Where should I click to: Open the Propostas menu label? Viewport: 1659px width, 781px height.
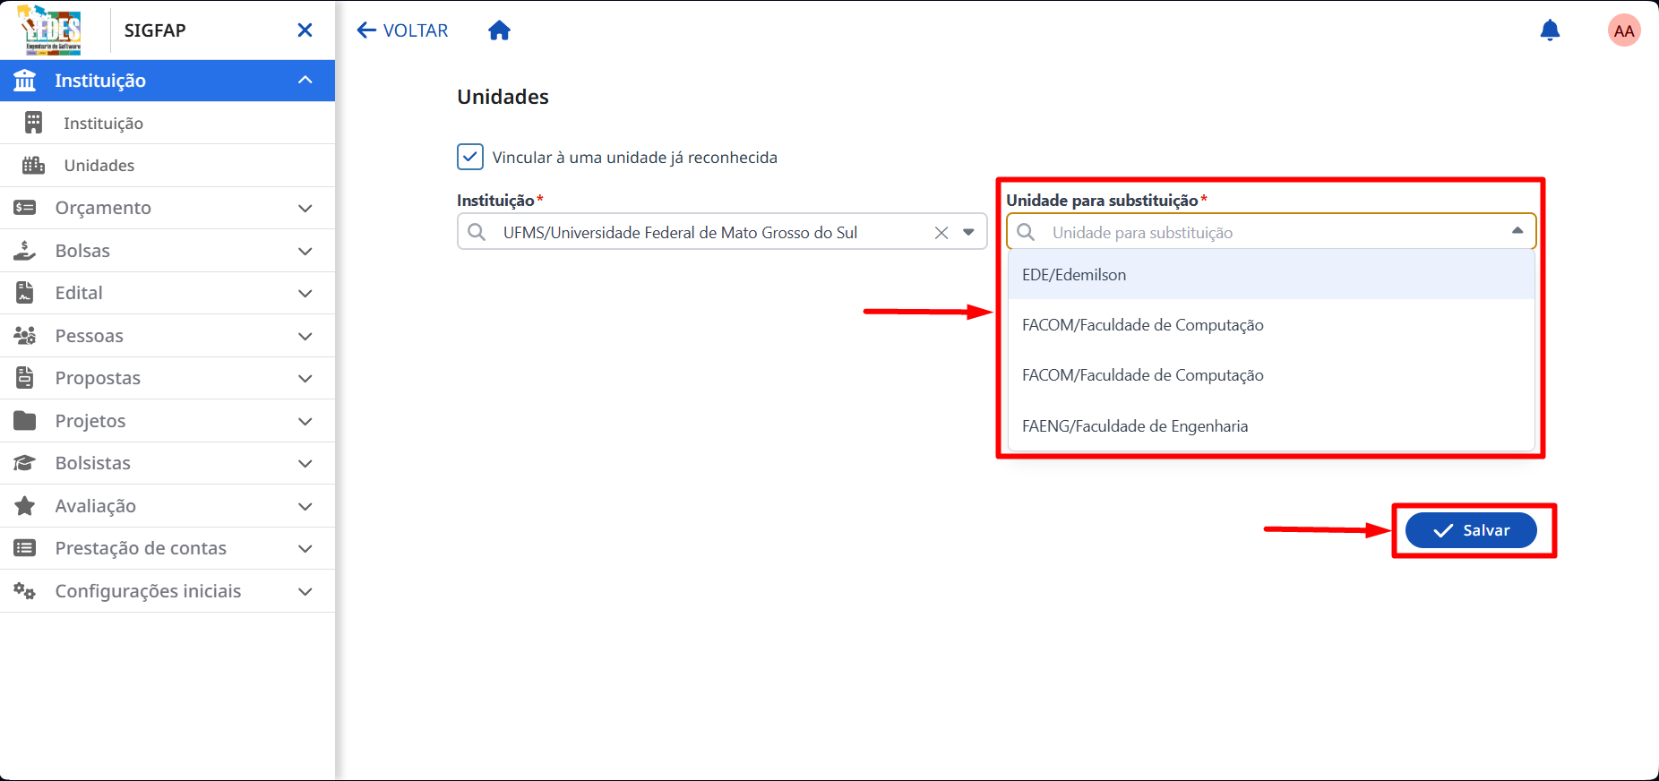click(x=98, y=378)
